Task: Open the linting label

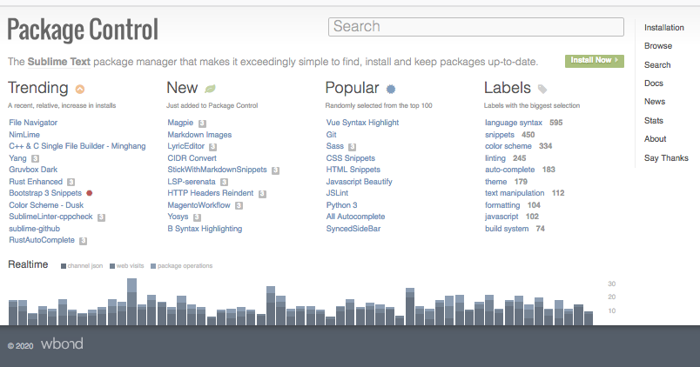Action: 495,158
